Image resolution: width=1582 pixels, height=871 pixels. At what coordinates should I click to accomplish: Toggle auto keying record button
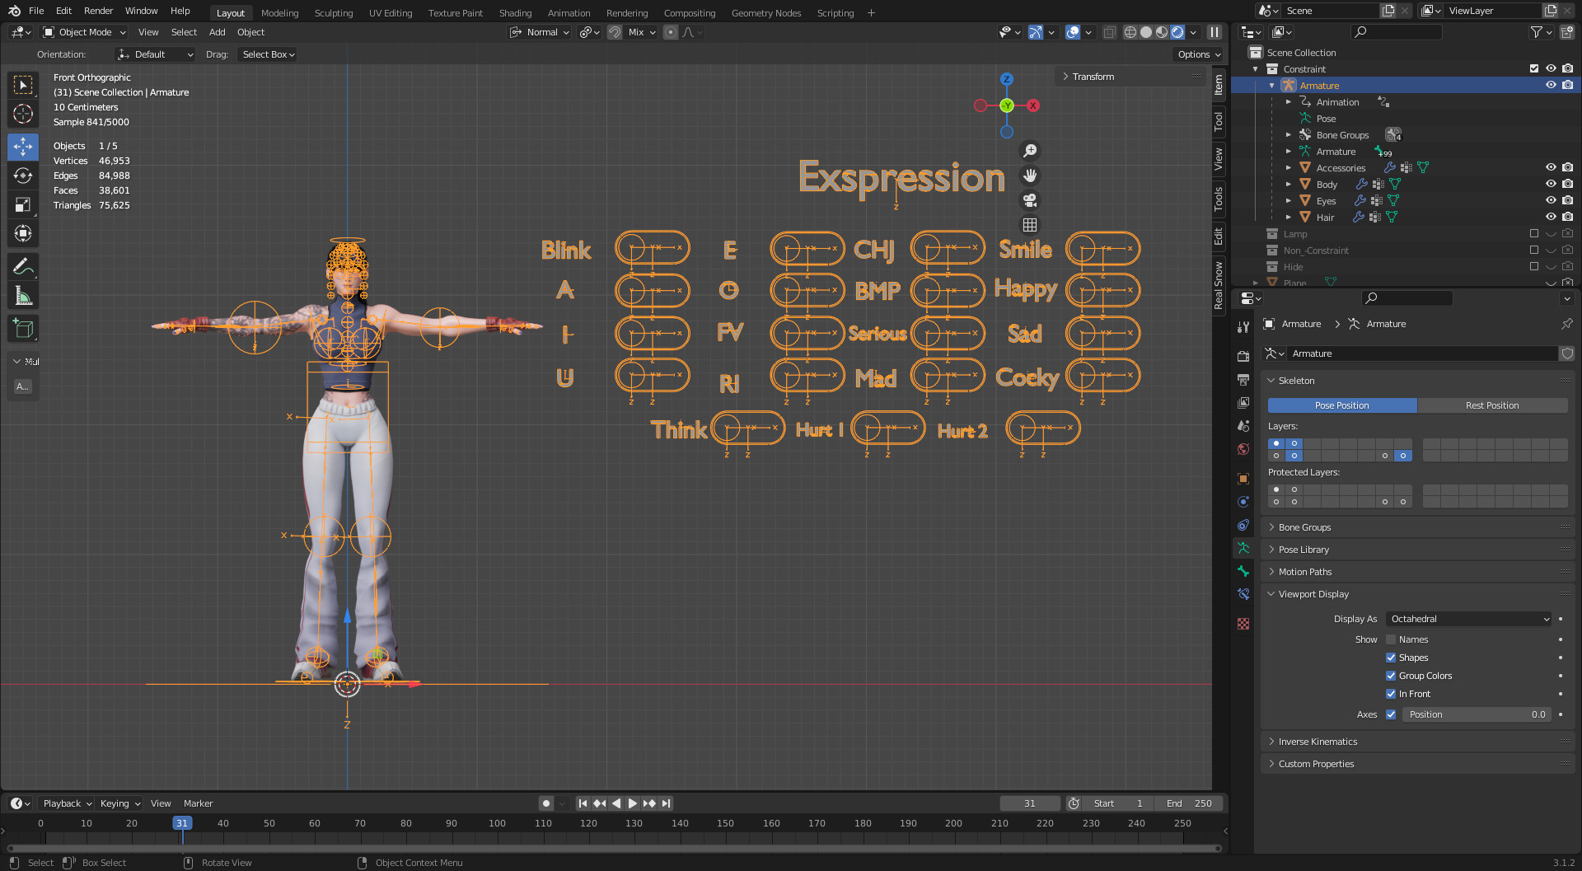click(545, 803)
